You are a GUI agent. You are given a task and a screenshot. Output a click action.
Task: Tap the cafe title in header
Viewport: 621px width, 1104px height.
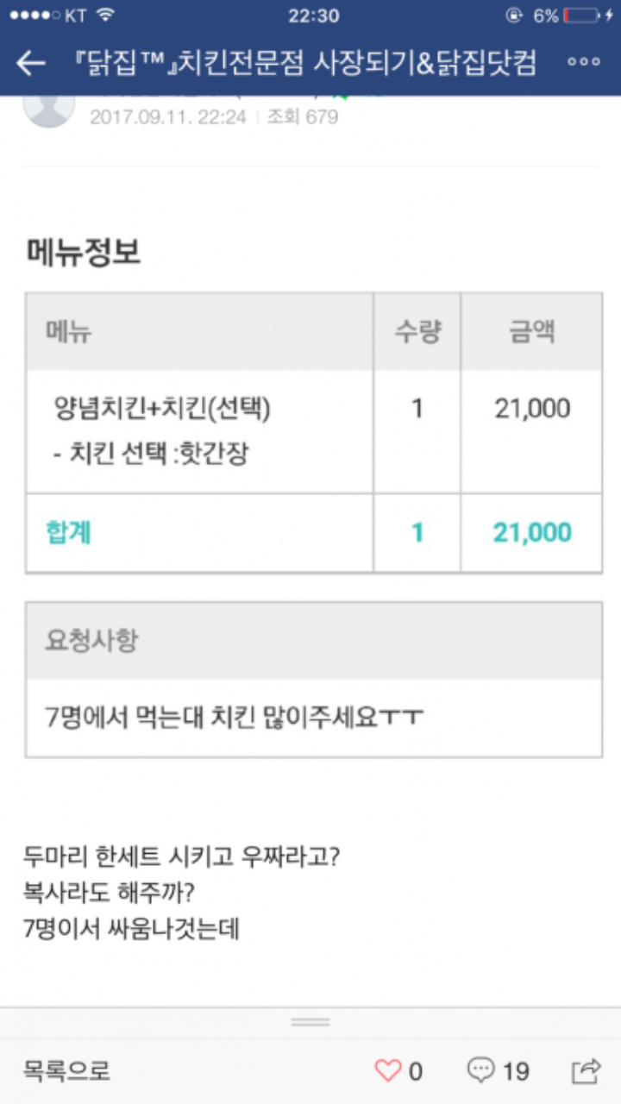[x=304, y=63]
